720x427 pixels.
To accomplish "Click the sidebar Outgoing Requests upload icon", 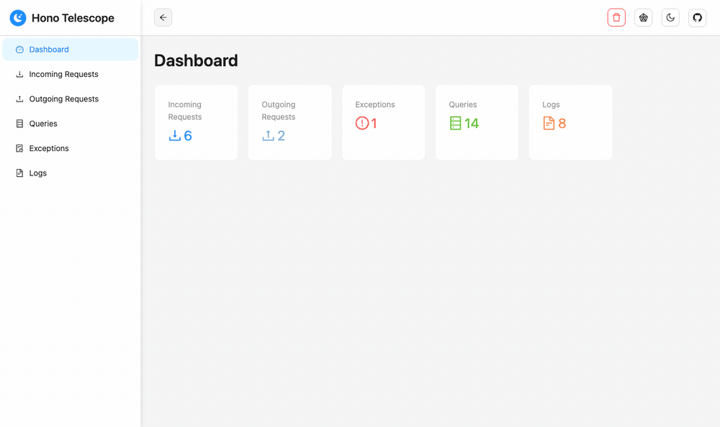I will coord(19,99).
